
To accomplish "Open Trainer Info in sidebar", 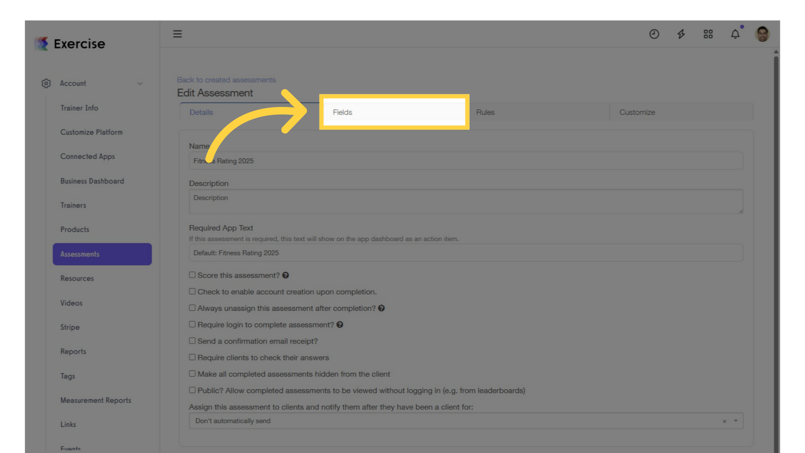I will 79,108.
